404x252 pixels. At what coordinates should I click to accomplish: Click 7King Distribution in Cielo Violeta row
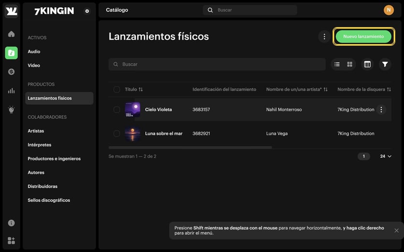356,110
